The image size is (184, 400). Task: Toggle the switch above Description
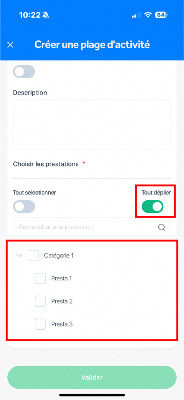[24, 72]
